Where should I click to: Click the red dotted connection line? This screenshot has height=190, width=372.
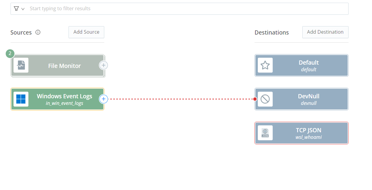(180, 99)
